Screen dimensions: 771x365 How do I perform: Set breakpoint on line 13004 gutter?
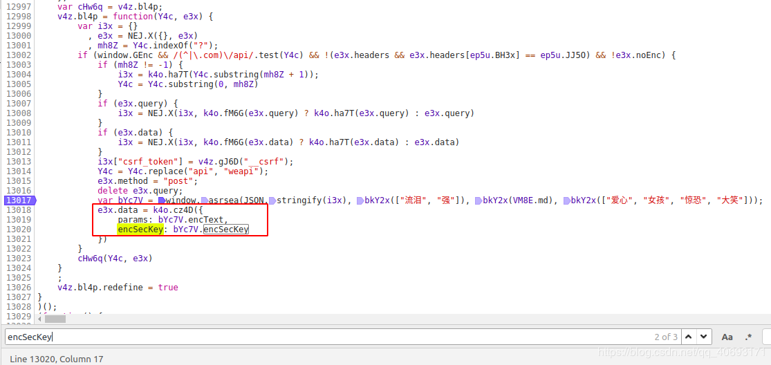[18, 74]
